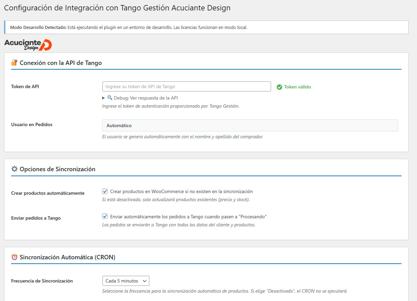The image size is (417, 301).
Task: Click the Configuración de Integración page title
Action: [117, 8]
